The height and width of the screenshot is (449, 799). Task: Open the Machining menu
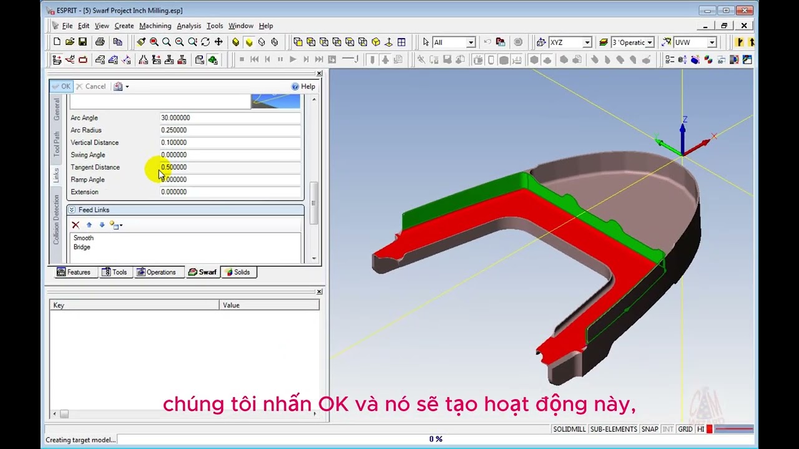[155, 26]
